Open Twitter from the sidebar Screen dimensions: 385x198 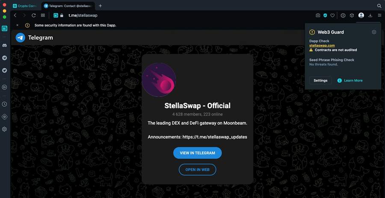[x=4, y=70]
